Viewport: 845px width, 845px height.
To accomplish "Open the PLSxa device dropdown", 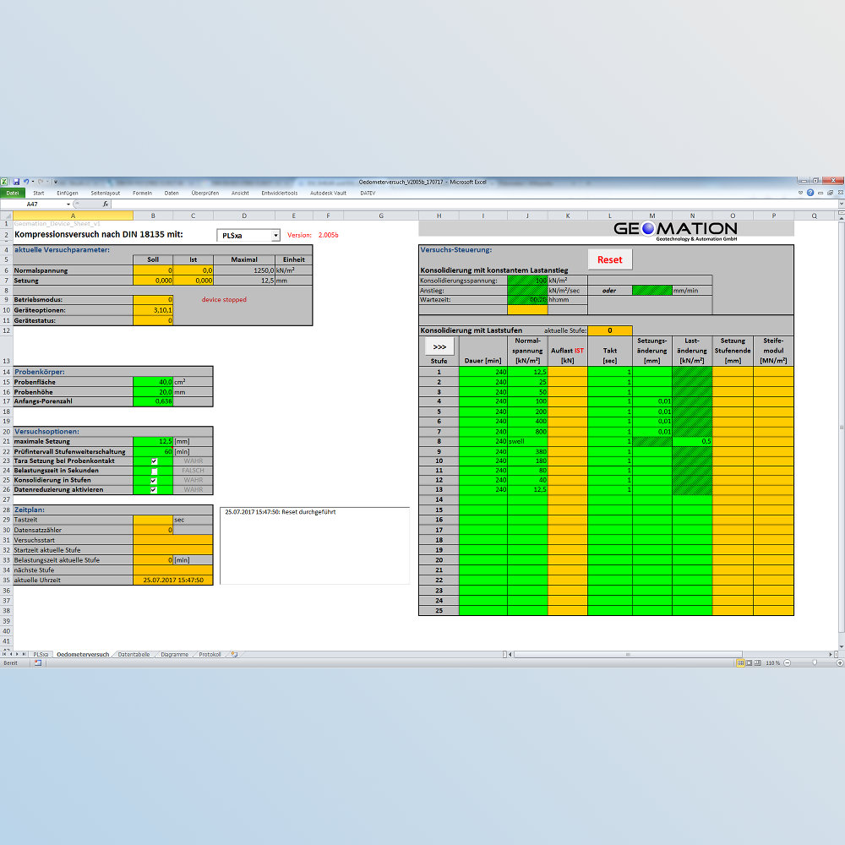I will click(x=275, y=236).
